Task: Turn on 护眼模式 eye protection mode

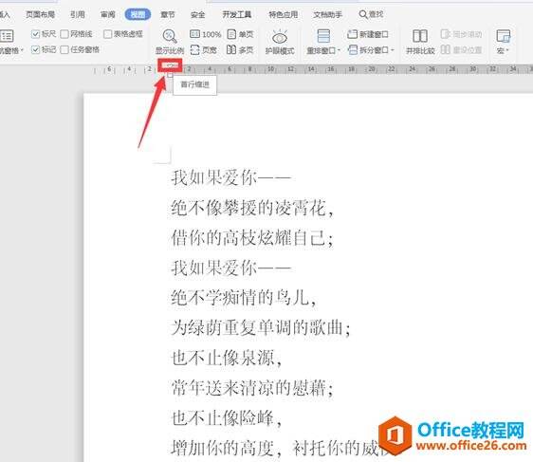Action: point(280,42)
